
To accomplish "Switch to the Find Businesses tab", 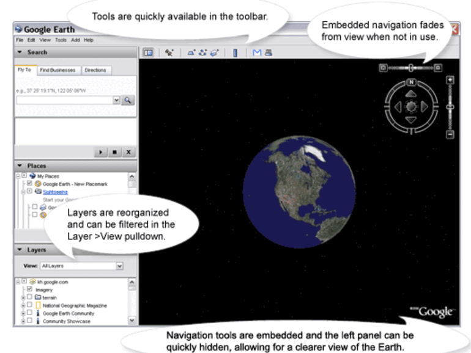I will [58, 70].
